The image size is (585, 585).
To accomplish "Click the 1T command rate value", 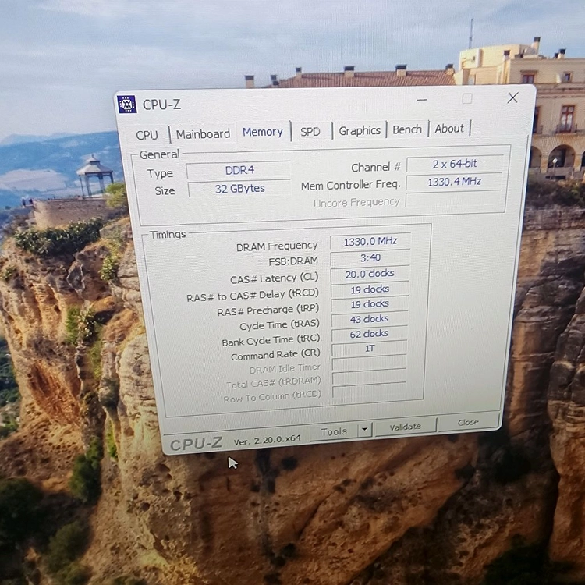I will pyautogui.click(x=370, y=349).
